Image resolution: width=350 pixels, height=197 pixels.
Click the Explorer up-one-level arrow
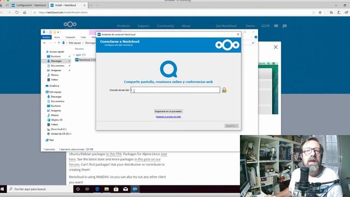59,43
